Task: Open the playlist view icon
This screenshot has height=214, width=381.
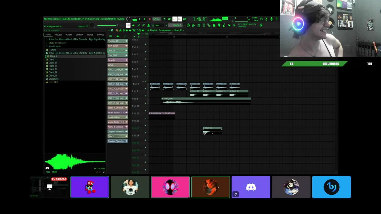Action: (189, 25)
